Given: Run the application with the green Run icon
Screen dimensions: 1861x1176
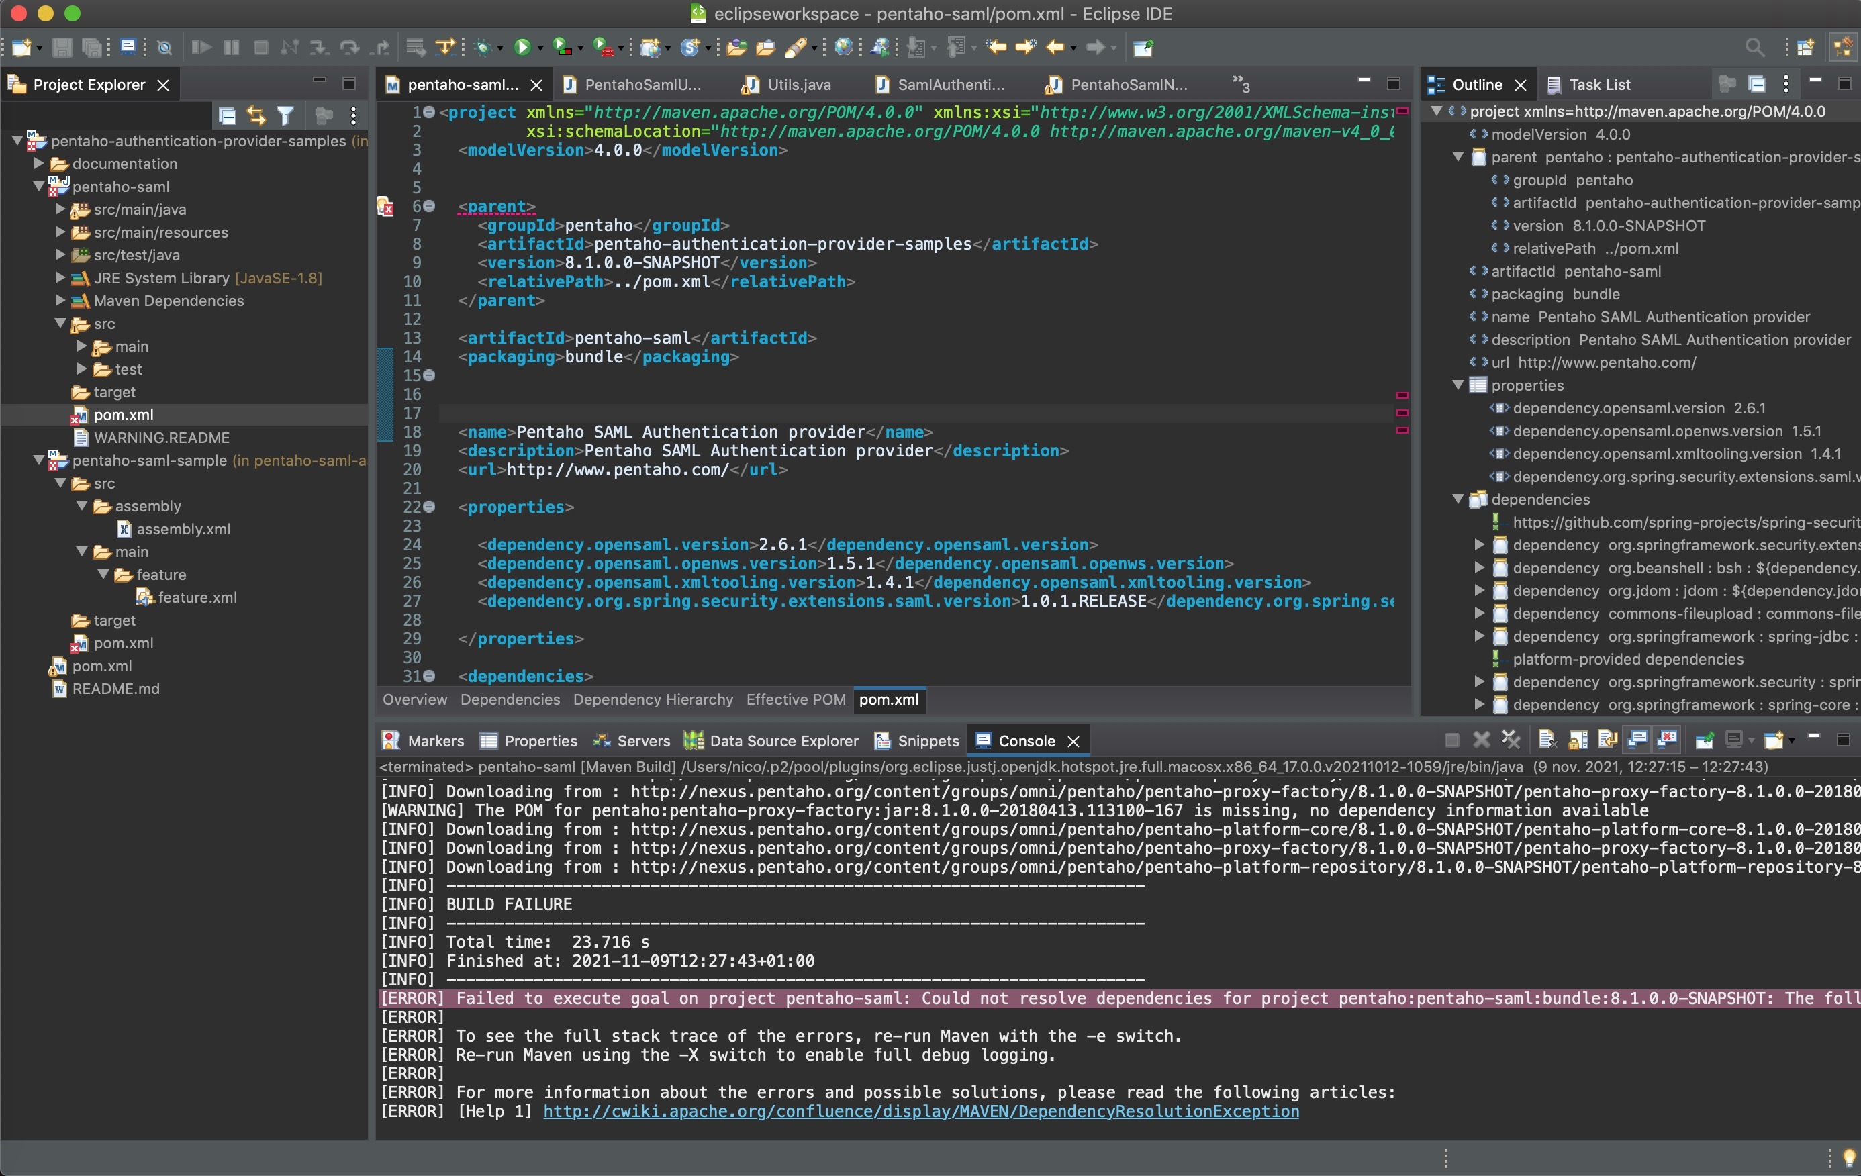Looking at the screenshot, I should 524,46.
